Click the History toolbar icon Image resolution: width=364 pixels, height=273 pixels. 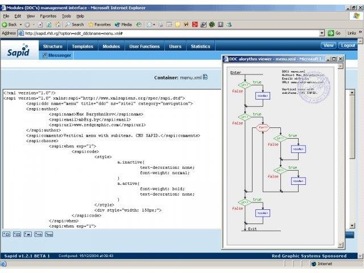(x=139, y=24)
